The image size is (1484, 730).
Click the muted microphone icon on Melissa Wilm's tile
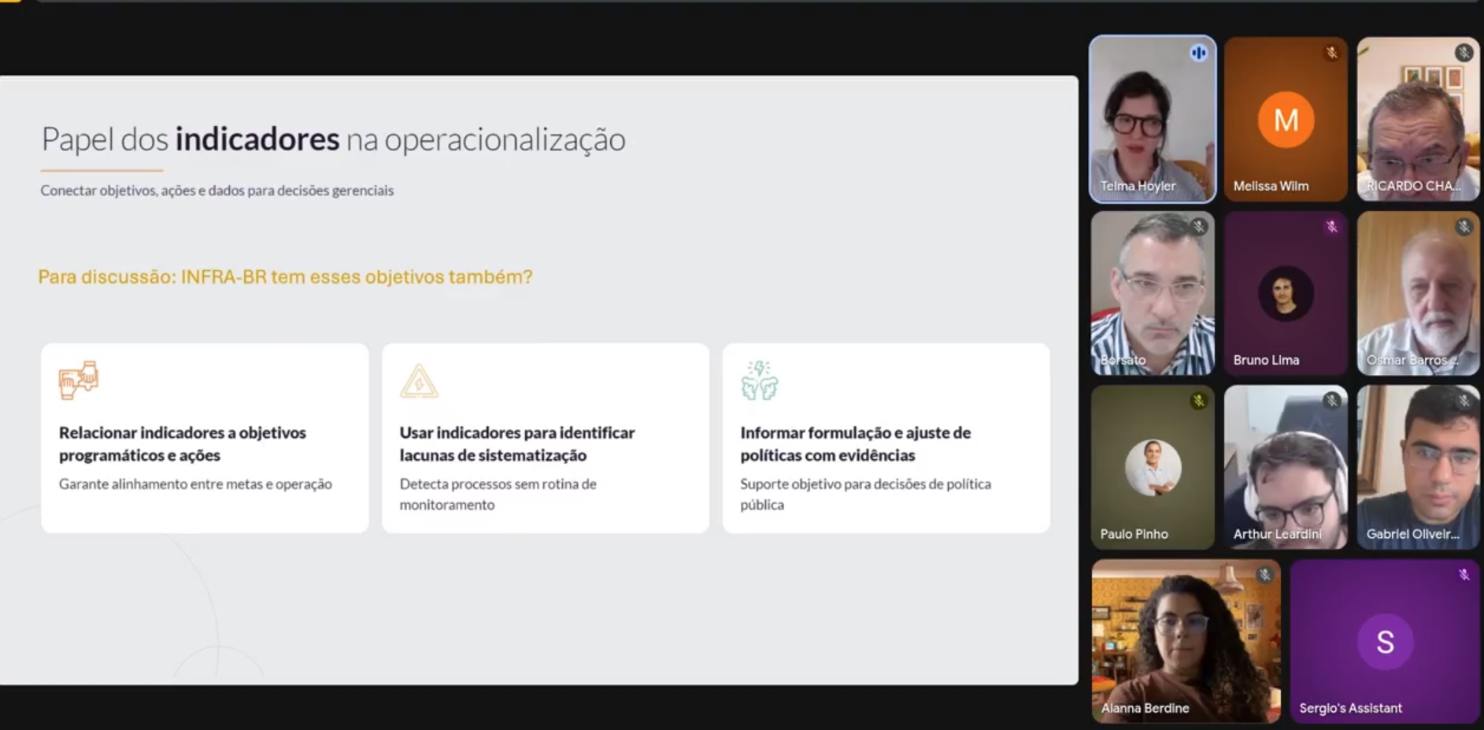pos(1331,50)
